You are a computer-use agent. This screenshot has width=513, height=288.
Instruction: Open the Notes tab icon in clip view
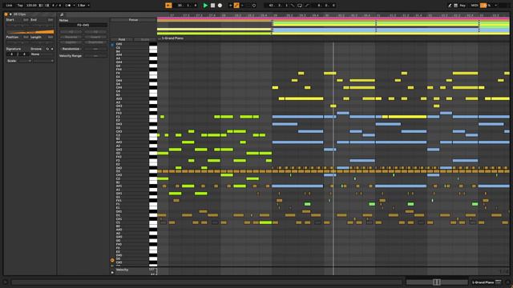point(62,14)
